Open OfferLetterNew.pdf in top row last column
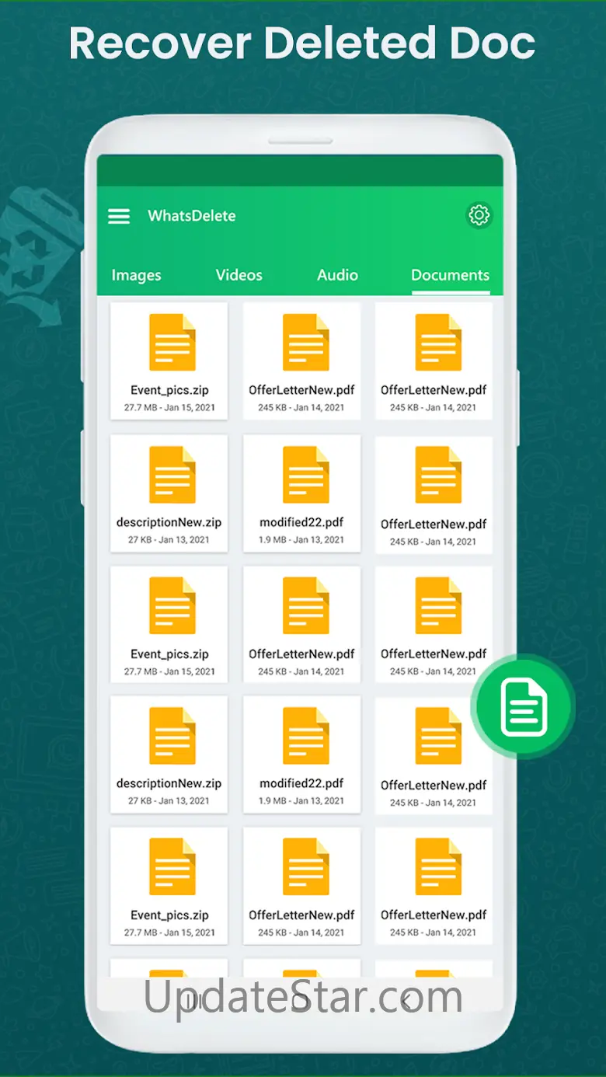 click(x=434, y=361)
